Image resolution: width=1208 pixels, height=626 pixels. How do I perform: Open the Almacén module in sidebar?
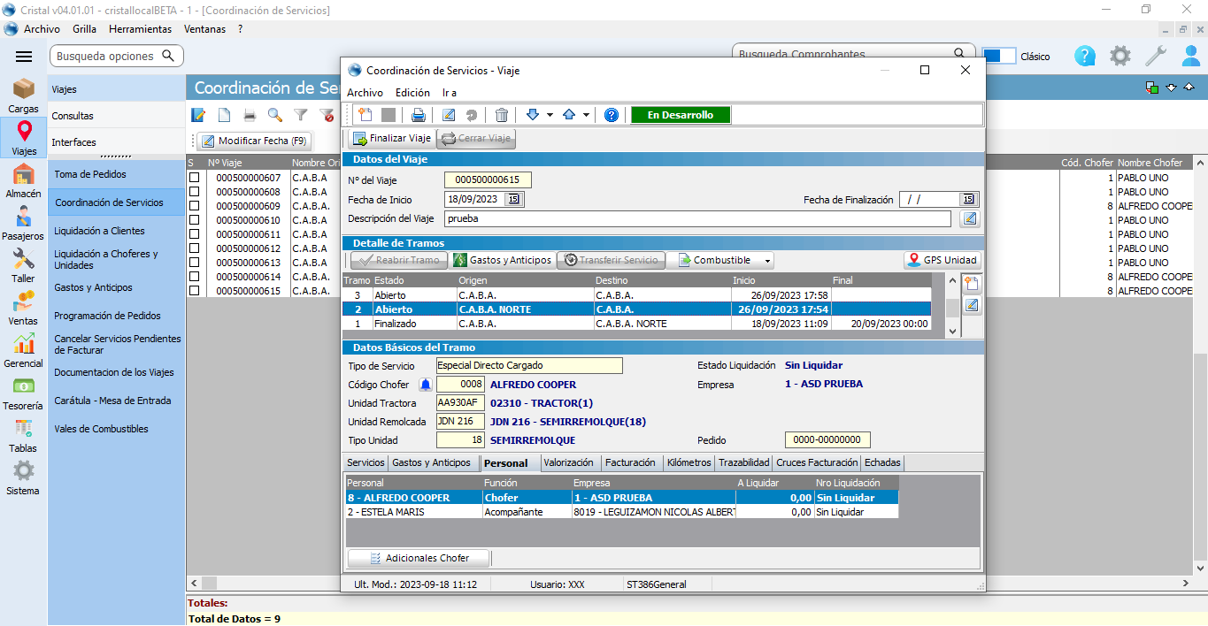click(24, 180)
